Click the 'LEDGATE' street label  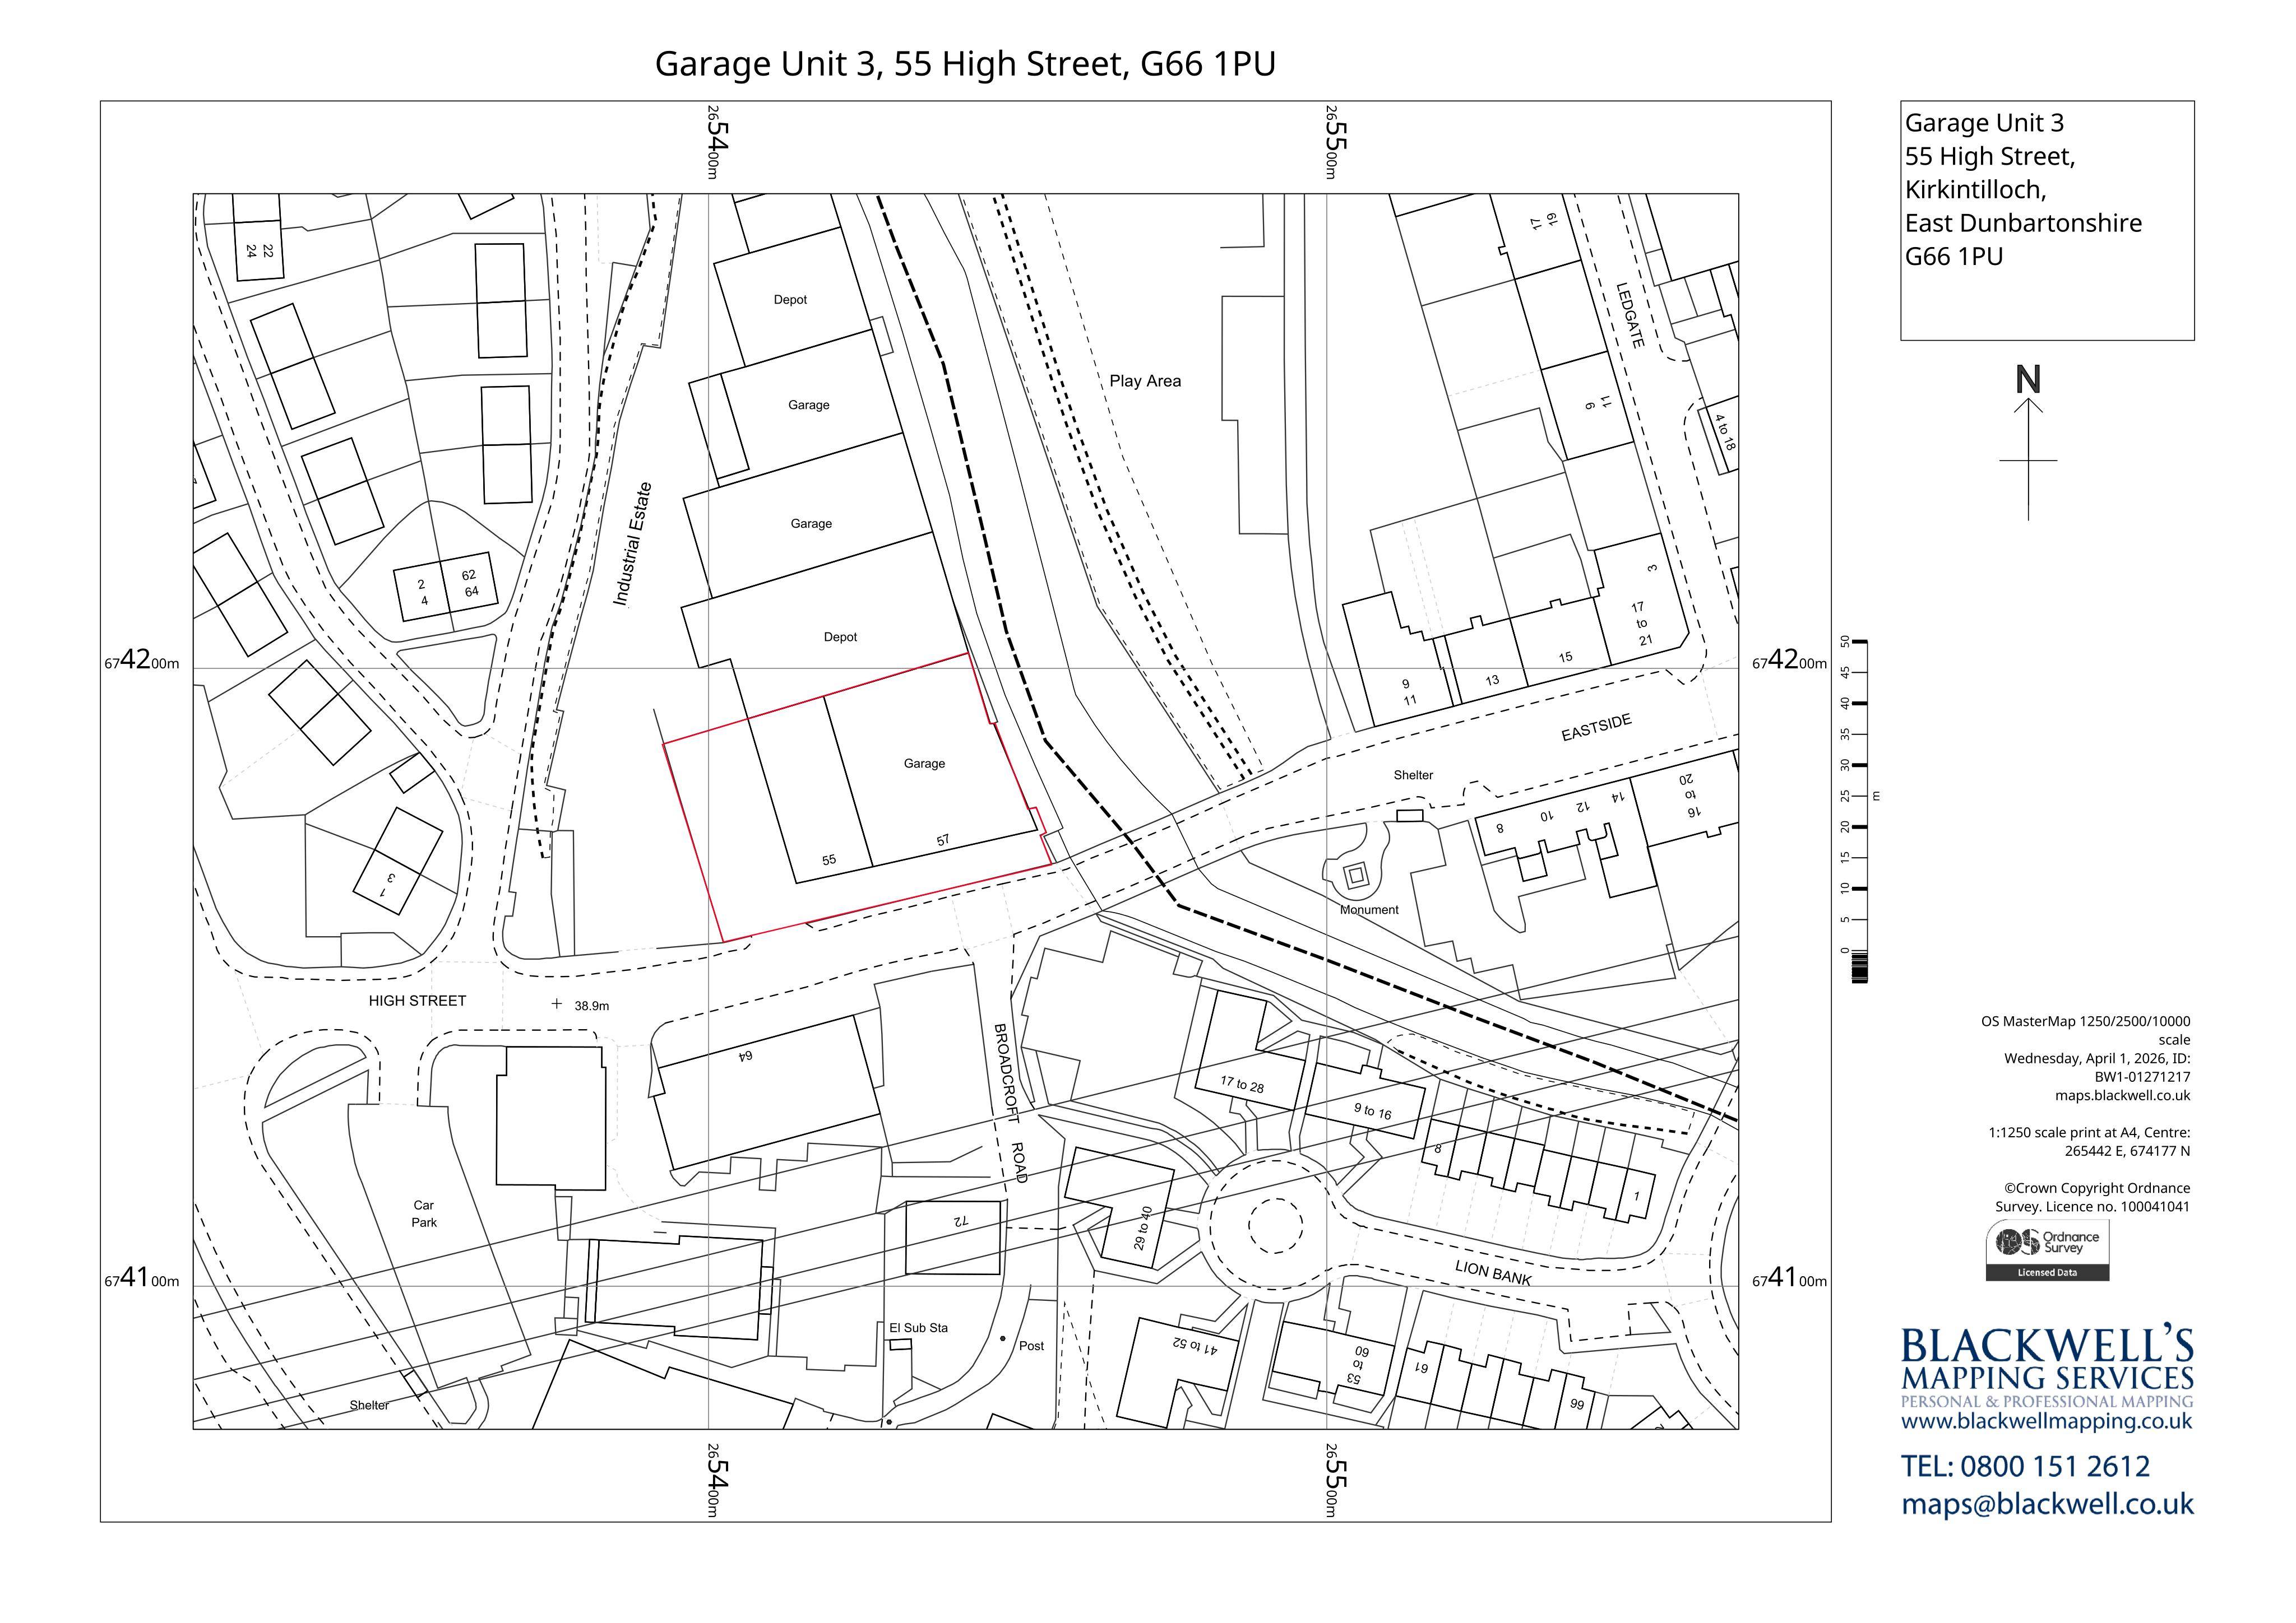pyautogui.click(x=1630, y=315)
